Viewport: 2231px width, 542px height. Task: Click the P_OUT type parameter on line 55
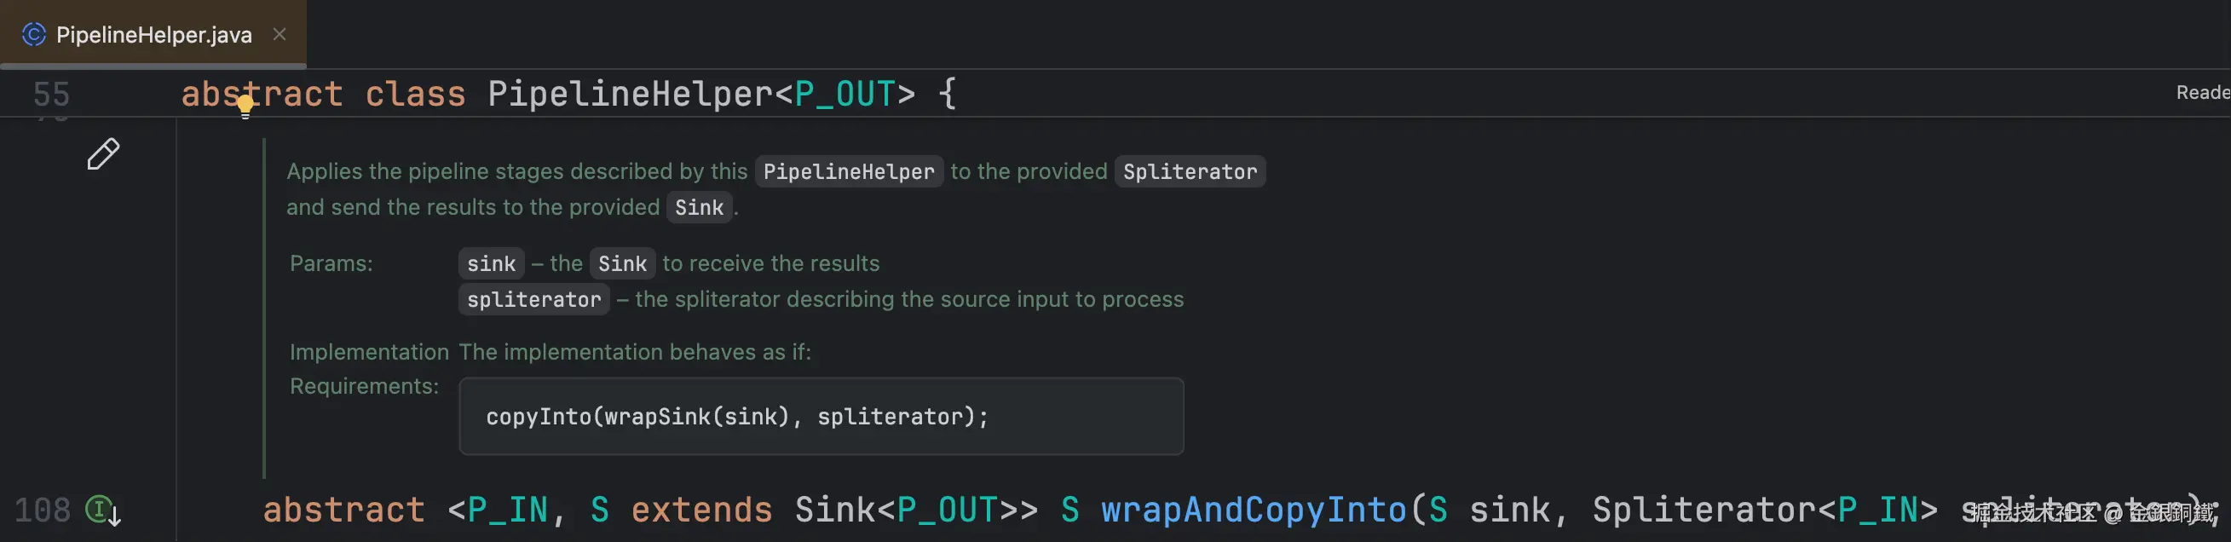click(845, 94)
